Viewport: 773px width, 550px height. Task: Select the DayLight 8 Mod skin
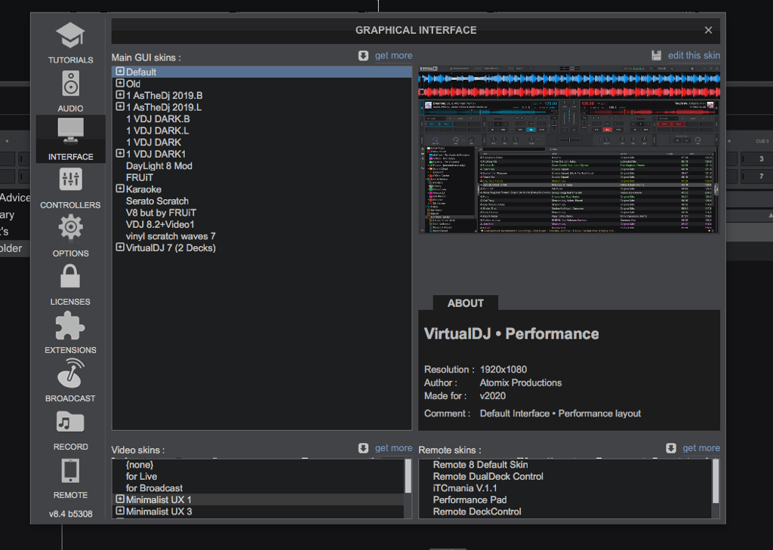[x=159, y=166]
